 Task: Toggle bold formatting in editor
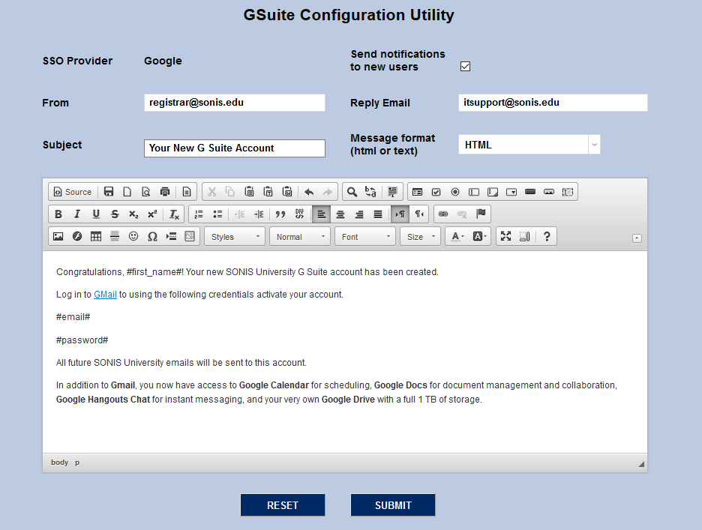point(58,214)
